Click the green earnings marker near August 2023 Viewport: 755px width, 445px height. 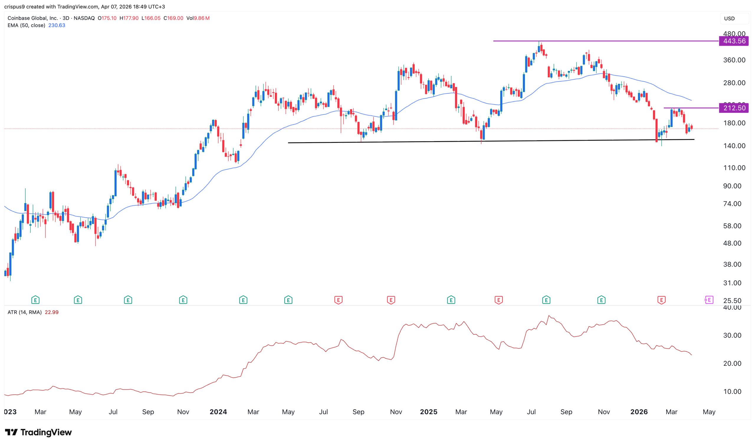[128, 300]
